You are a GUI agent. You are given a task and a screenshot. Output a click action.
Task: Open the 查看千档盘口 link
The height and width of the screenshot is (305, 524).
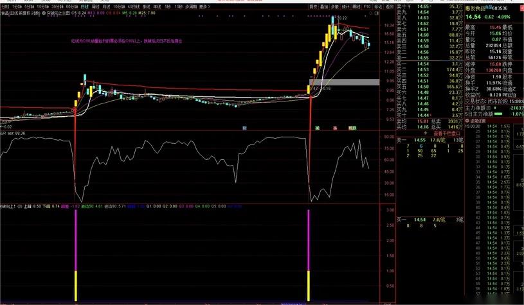[447, 133]
